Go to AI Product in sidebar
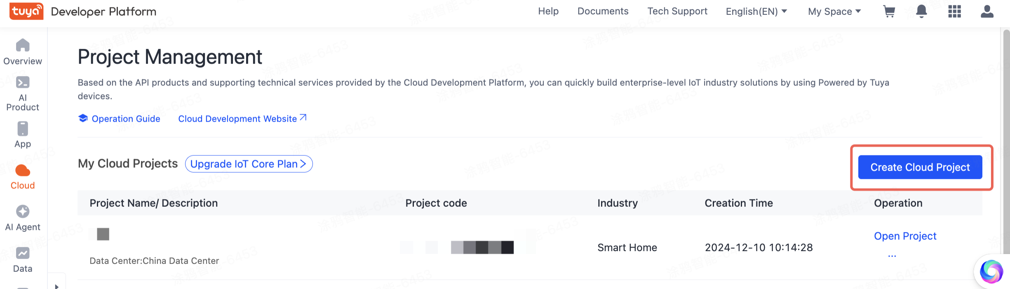This screenshot has height=289, width=1010. 23,94
